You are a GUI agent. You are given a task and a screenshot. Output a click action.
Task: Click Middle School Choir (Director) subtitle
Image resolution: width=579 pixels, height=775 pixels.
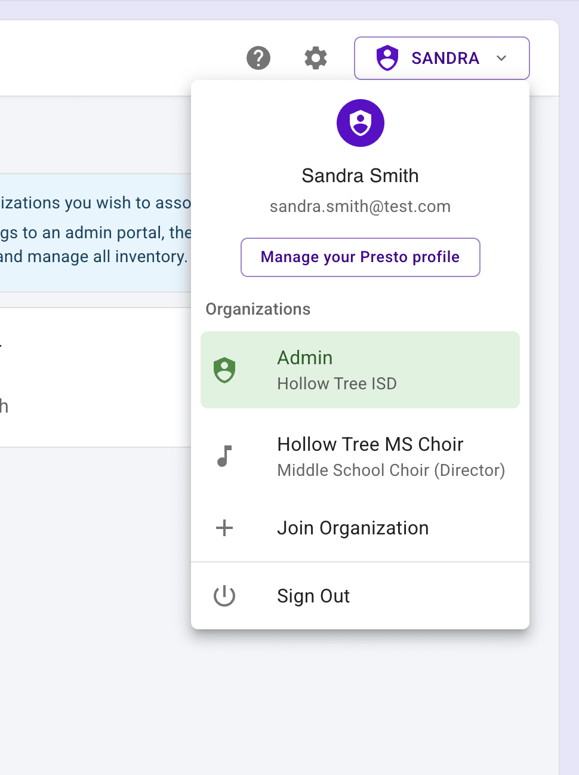coord(391,470)
